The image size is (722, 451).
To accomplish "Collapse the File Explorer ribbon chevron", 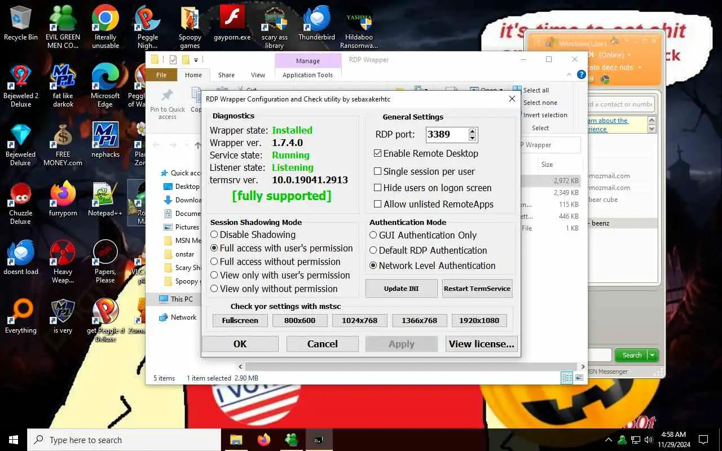I will tap(569, 74).
